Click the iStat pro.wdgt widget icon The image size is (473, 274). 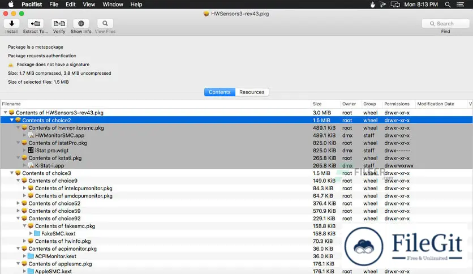[x=31, y=150]
